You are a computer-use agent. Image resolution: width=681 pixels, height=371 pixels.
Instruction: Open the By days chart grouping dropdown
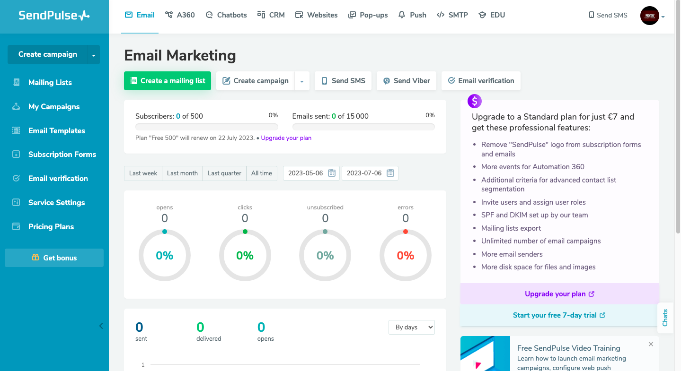click(x=412, y=327)
